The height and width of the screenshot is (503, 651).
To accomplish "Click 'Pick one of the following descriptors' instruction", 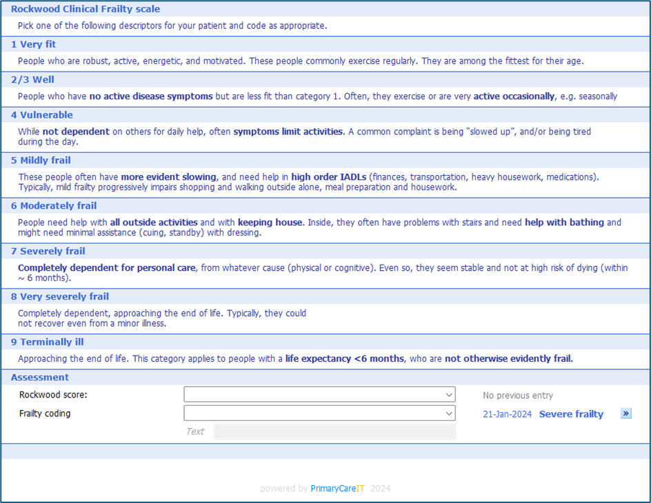I will point(172,25).
